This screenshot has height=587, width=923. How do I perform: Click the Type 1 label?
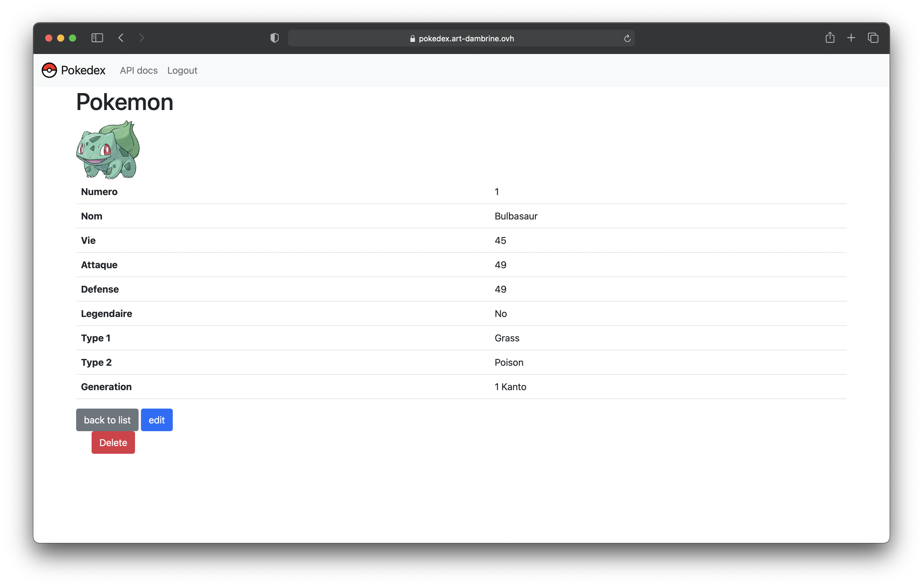[x=95, y=338]
